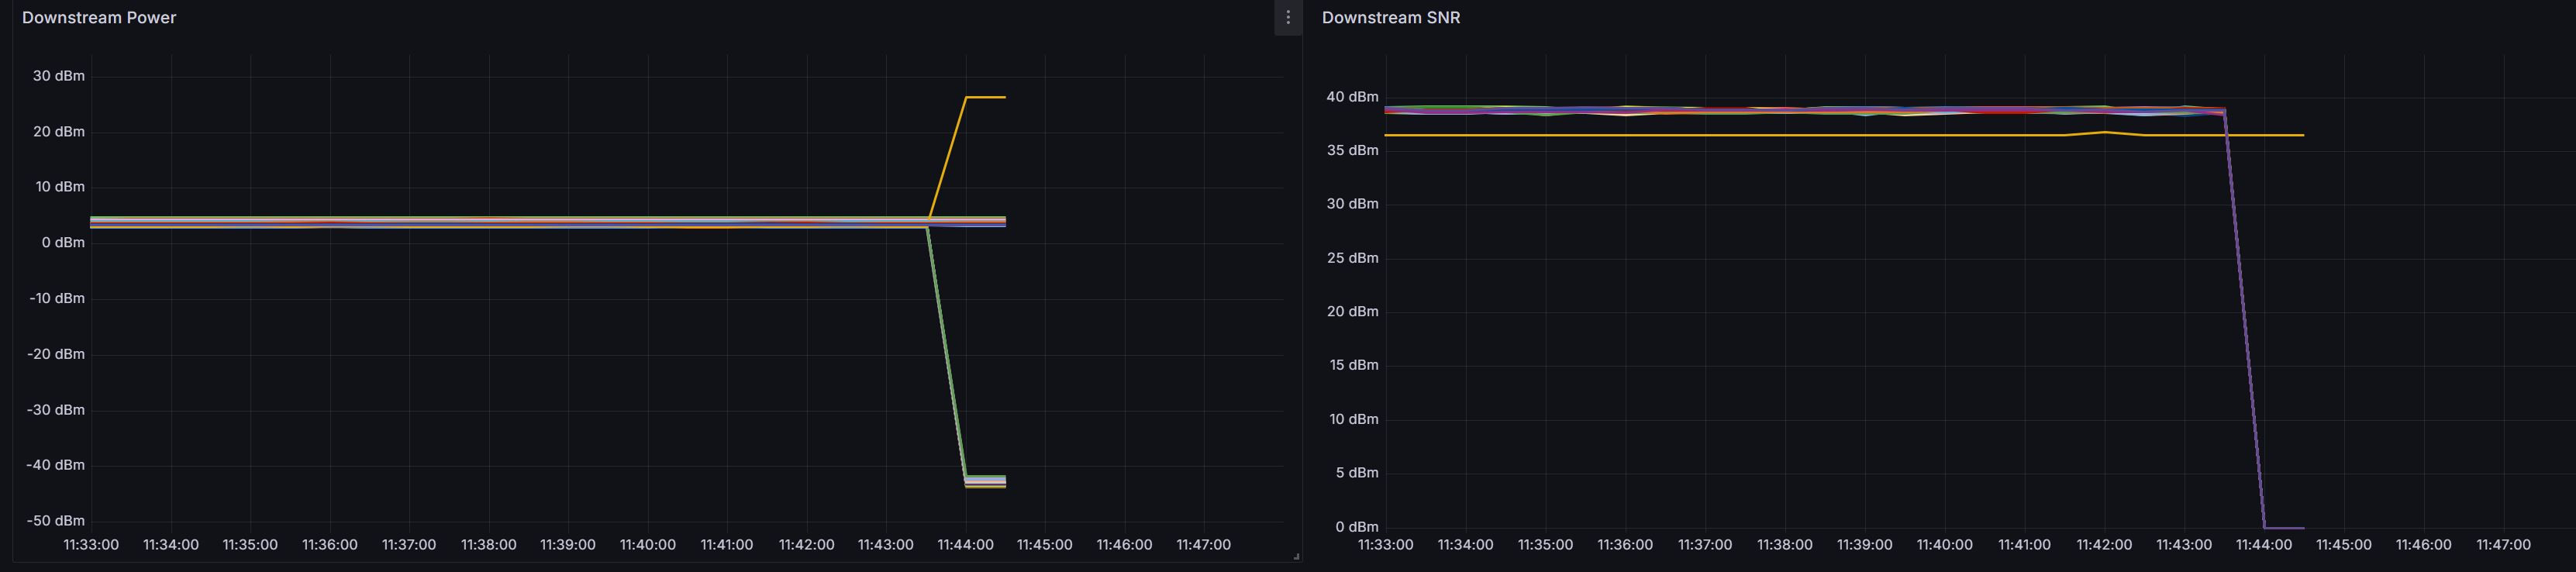The height and width of the screenshot is (572, 2576).
Task: Click the 11:47:00 tick in Downstream Power
Action: click(1203, 545)
